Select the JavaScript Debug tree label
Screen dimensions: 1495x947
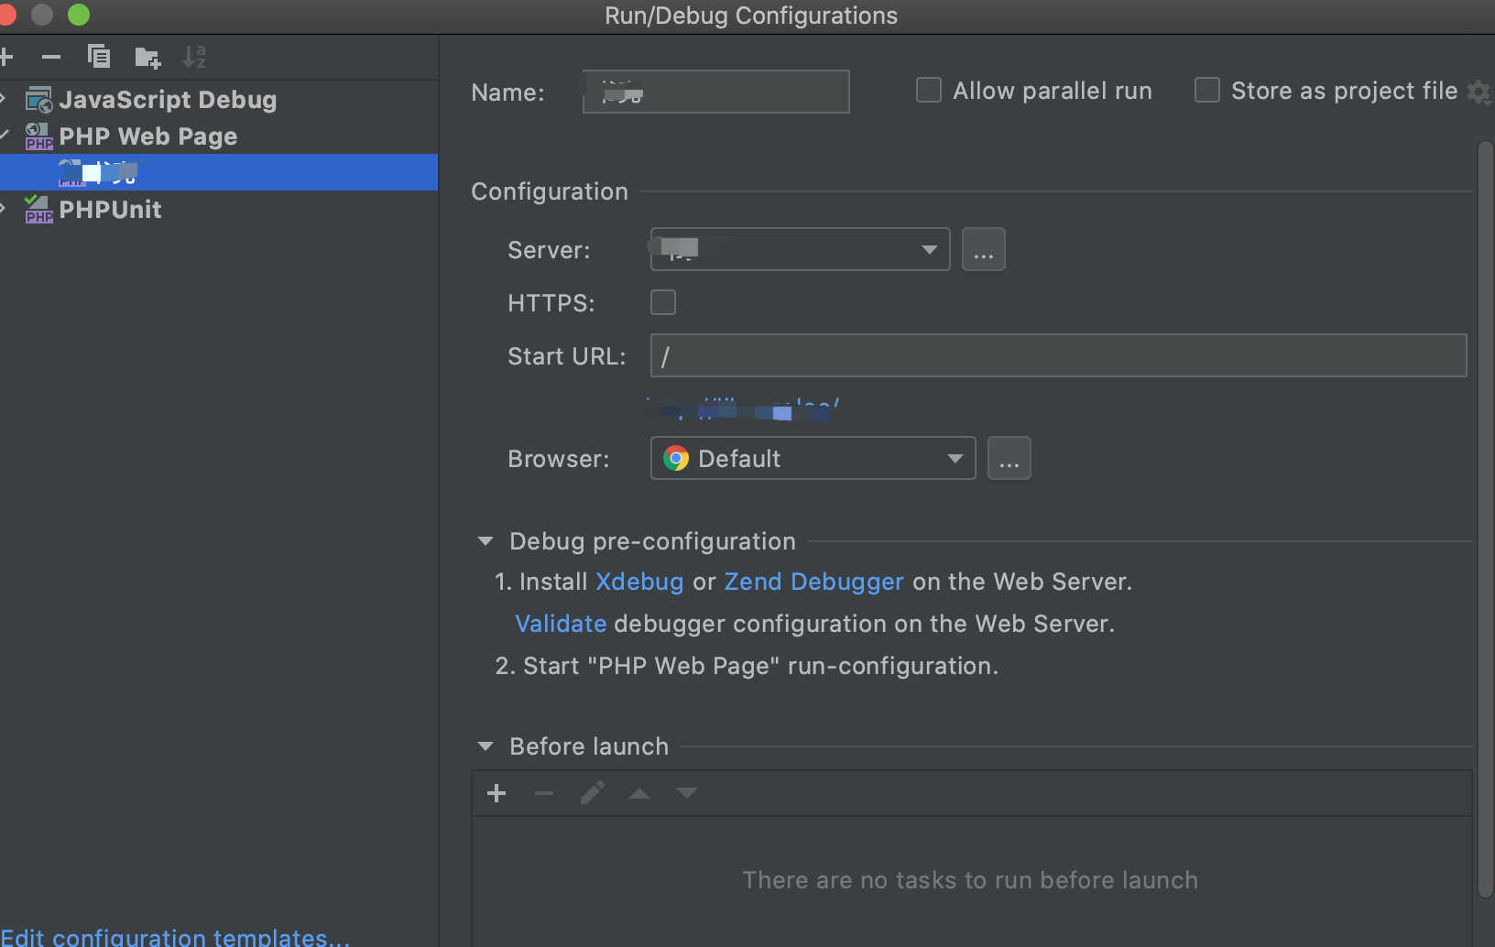point(168,100)
